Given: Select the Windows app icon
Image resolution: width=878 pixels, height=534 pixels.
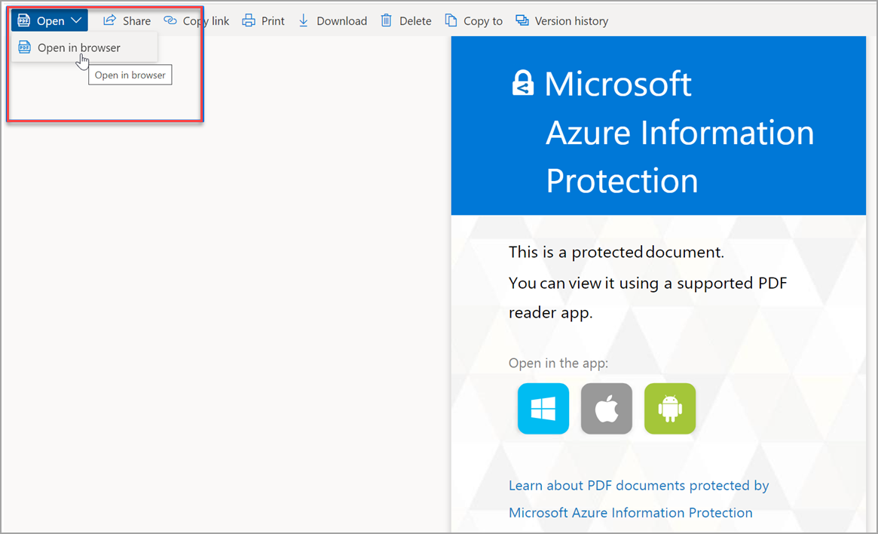Looking at the screenshot, I should 543,409.
